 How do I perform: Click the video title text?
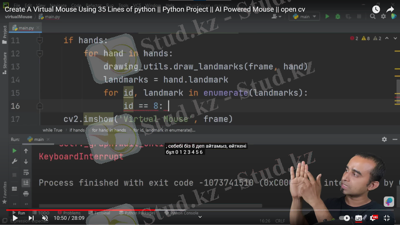click(155, 9)
